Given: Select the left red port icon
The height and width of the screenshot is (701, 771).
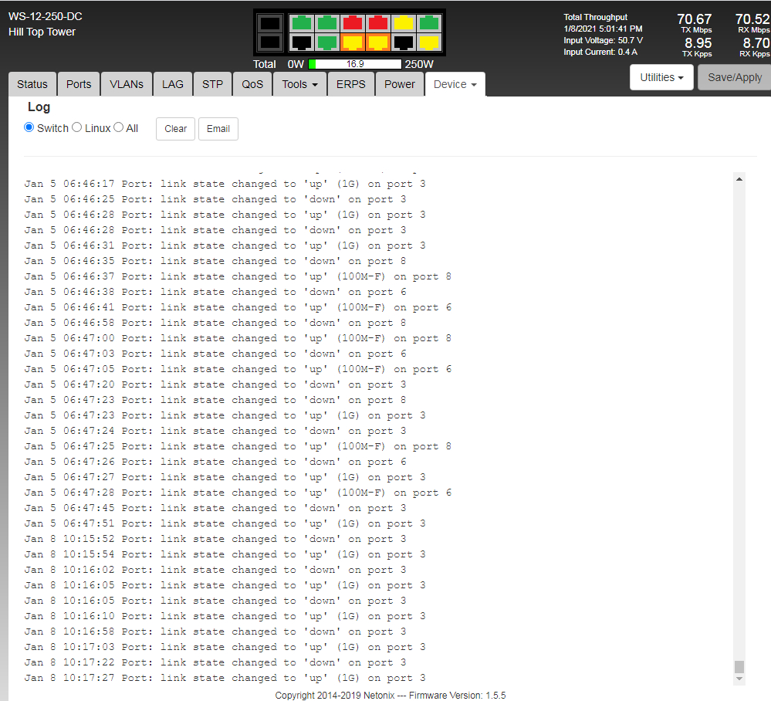Looking at the screenshot, I should [353, 23].
